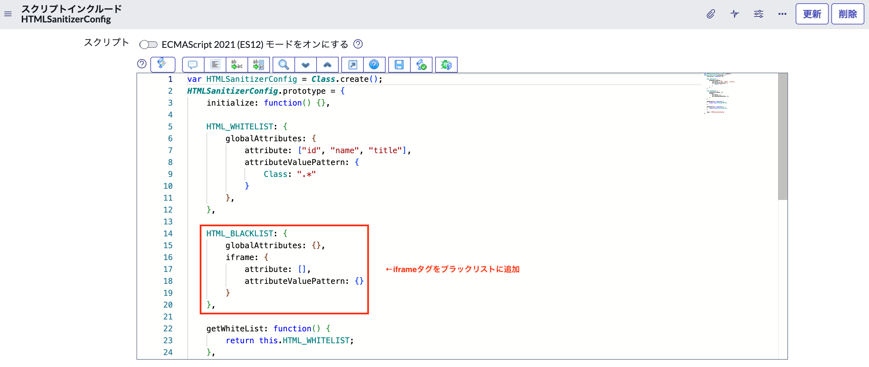Click the Save diskette icon
The width and height of the screenshot is (869, 367).
click(x=399, y=64)
